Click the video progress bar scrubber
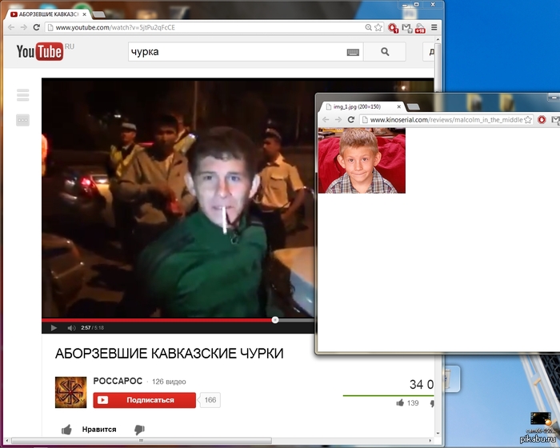560x448 pixels. pos(275,319)
